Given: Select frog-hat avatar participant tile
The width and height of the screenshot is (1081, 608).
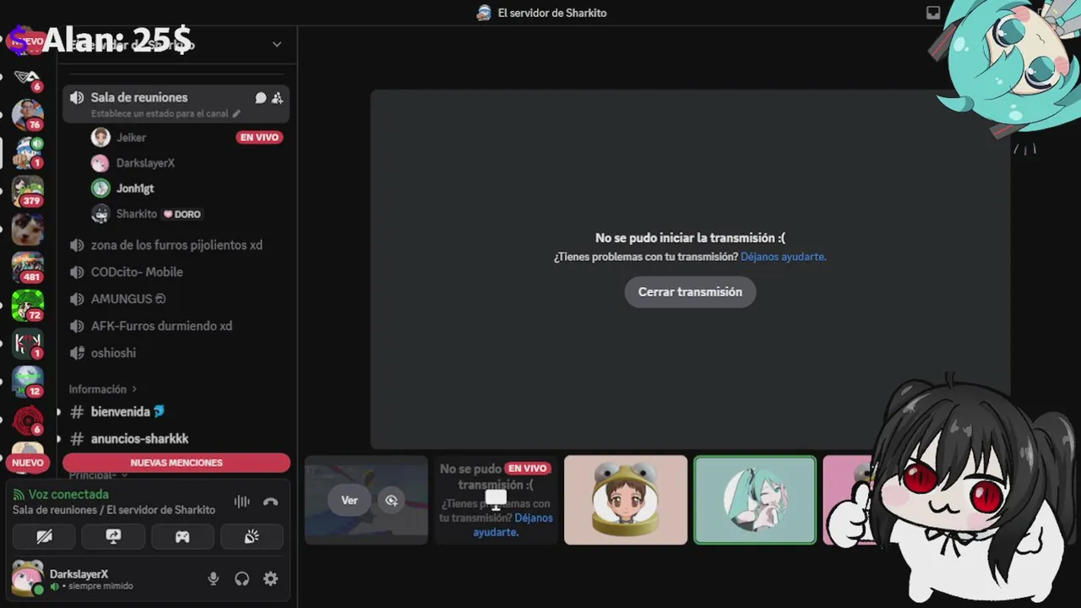Looking at the screenshot, I should coord(626,500).
